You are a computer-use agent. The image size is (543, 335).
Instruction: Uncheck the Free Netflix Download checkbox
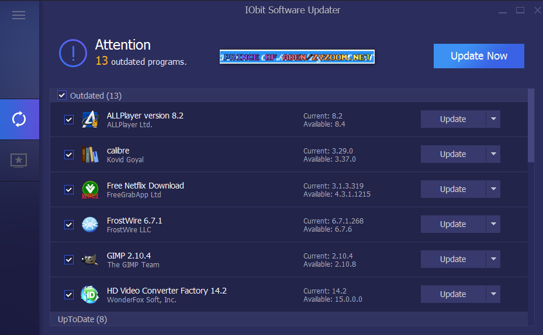click(69, 190)
